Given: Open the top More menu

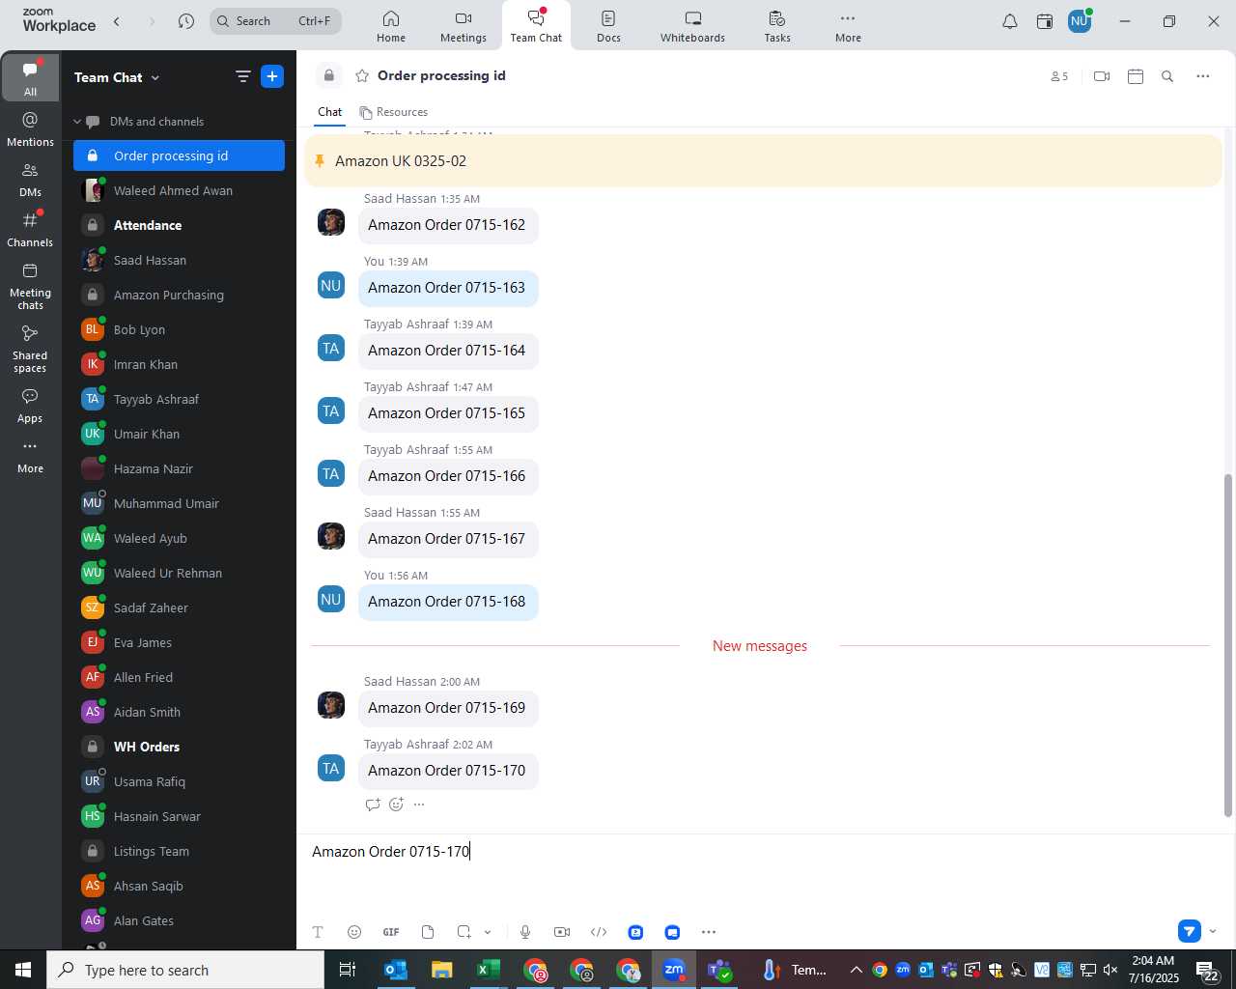Looking at the screenshot, I should pos(848,26).
